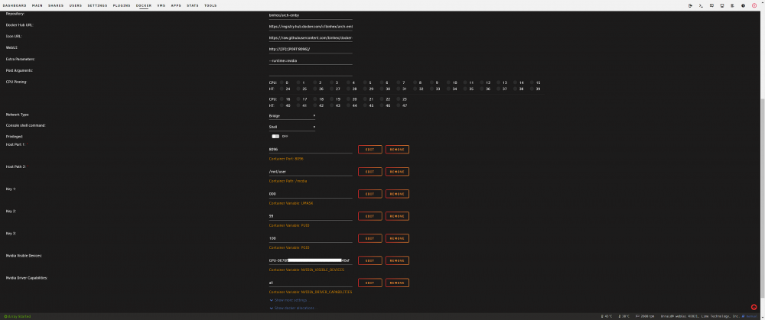Edit the Nvidia Visible Devices variable

(x=369, y=260)
